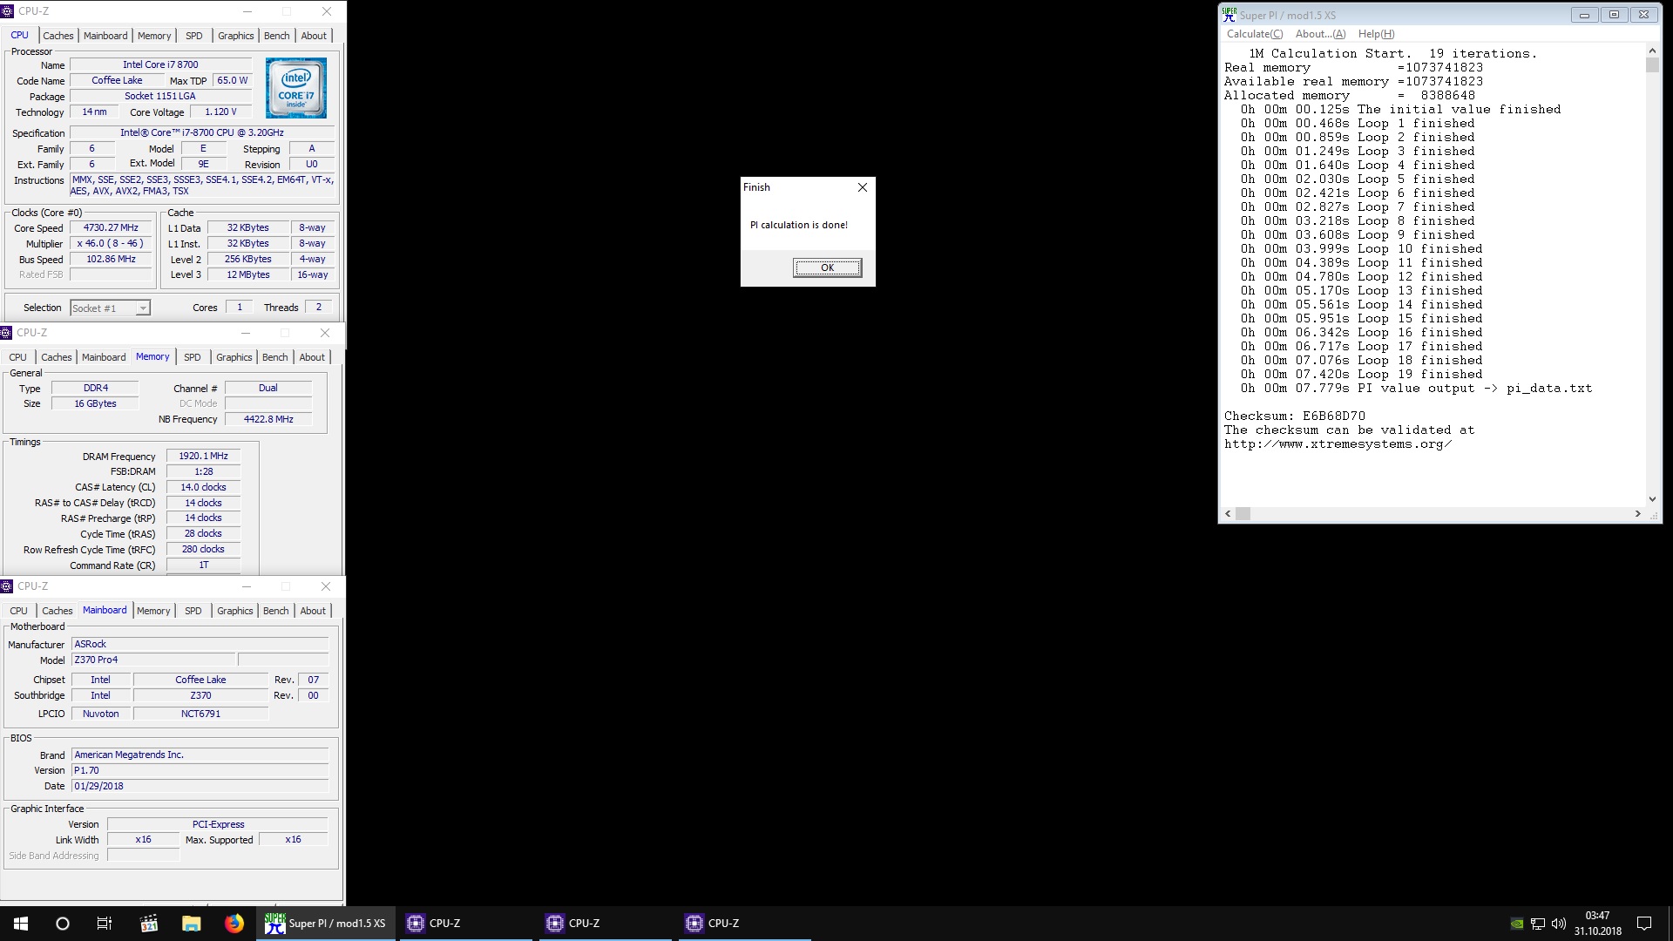Open SPD tab in top CPU-Z window
This screenshot has width=1673, height=941.
point(194,36)
